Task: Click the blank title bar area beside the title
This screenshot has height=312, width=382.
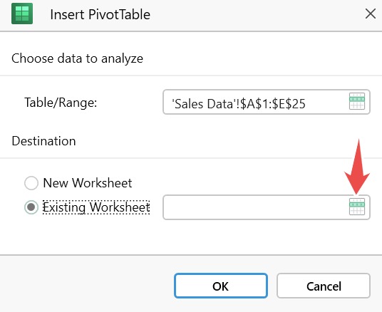Action: tap(256, 15)
